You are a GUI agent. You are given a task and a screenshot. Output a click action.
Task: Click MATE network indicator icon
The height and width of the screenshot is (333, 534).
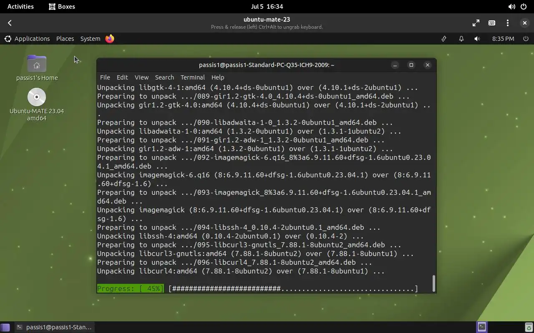point(444,39)
